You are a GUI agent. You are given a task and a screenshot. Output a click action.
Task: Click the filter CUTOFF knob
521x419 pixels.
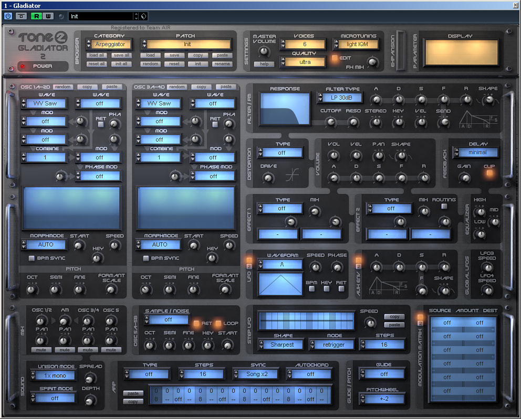[x=330, y=122]
